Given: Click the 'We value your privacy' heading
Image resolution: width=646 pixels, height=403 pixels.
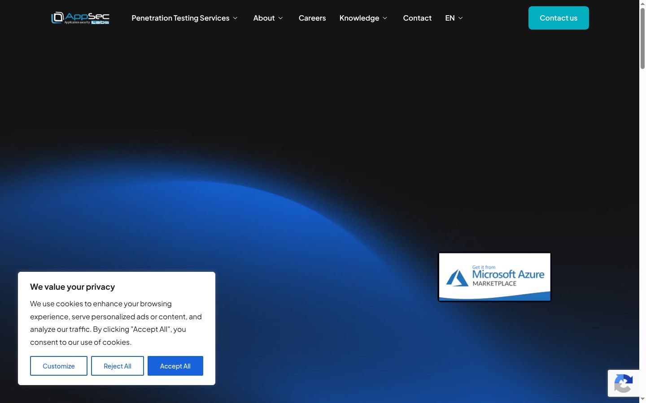Looking at the screenshot, I should tap(73, 287).
